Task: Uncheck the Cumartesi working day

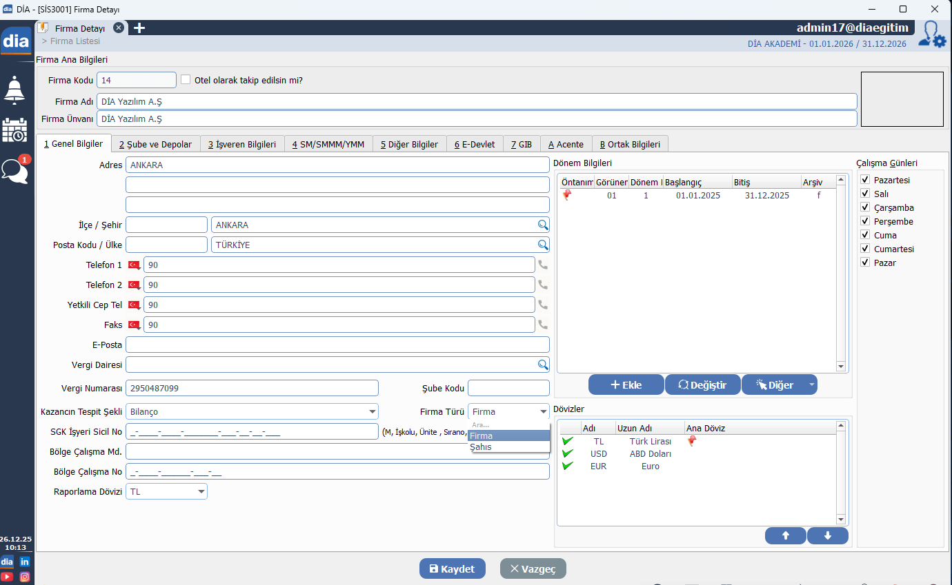Action: point(865,249)
